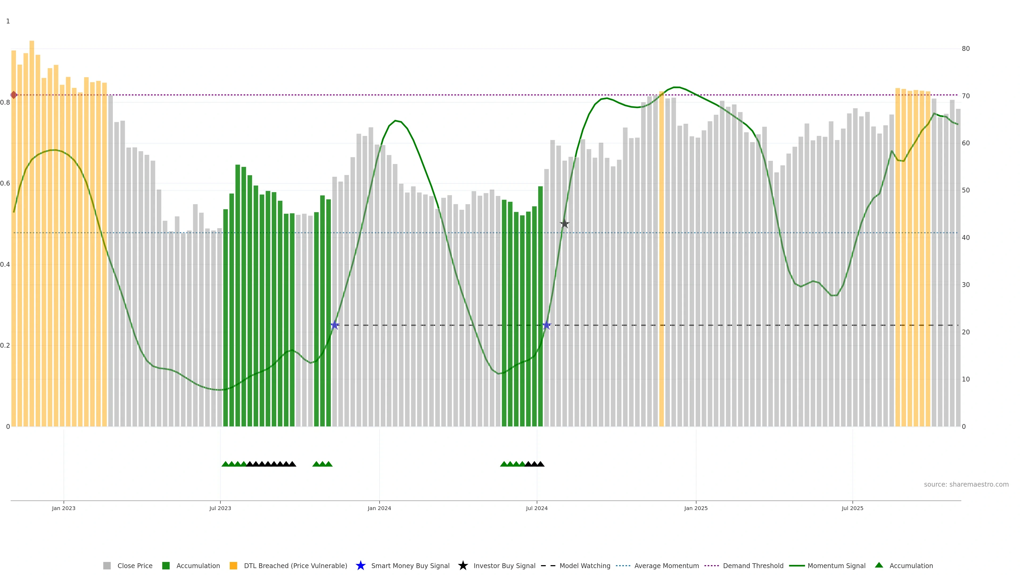Click the black Investor Buy Signal legend star
The height and width of the screenshot is (575, 1022).
pos(463,565)
